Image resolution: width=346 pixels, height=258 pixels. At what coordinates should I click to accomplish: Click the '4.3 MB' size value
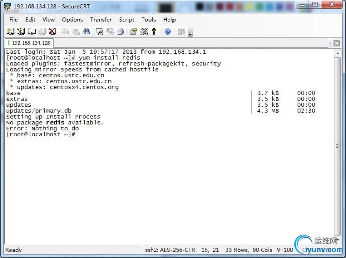click(x=268, y=111)
